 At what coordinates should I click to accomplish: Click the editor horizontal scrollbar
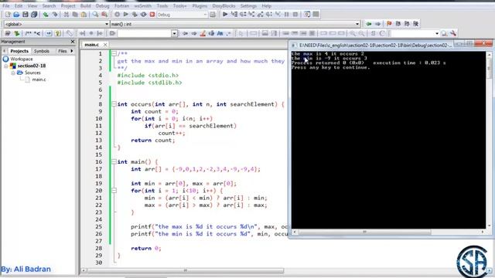coord(185,270)
